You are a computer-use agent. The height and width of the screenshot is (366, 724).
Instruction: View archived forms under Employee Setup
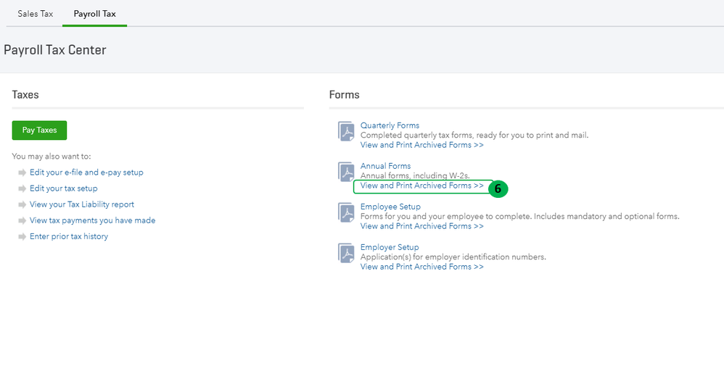pos(422,226)
